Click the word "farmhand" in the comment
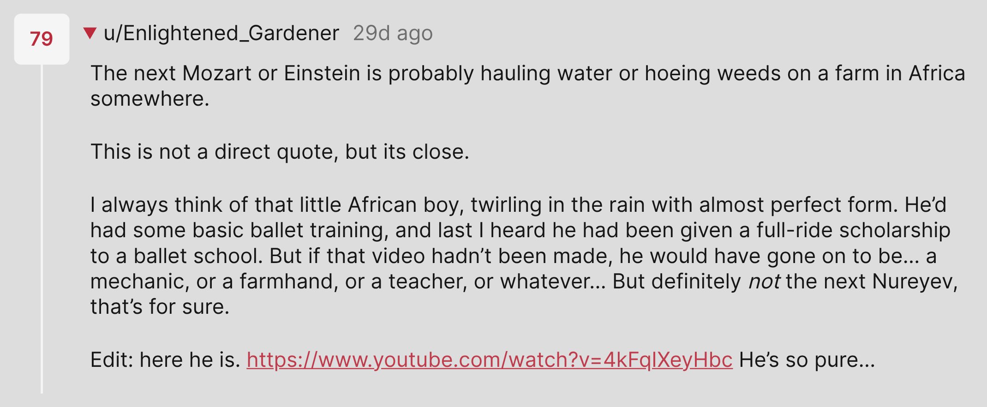Image resolution: width=987 pixels, height=407 pixels. (286, 281)
